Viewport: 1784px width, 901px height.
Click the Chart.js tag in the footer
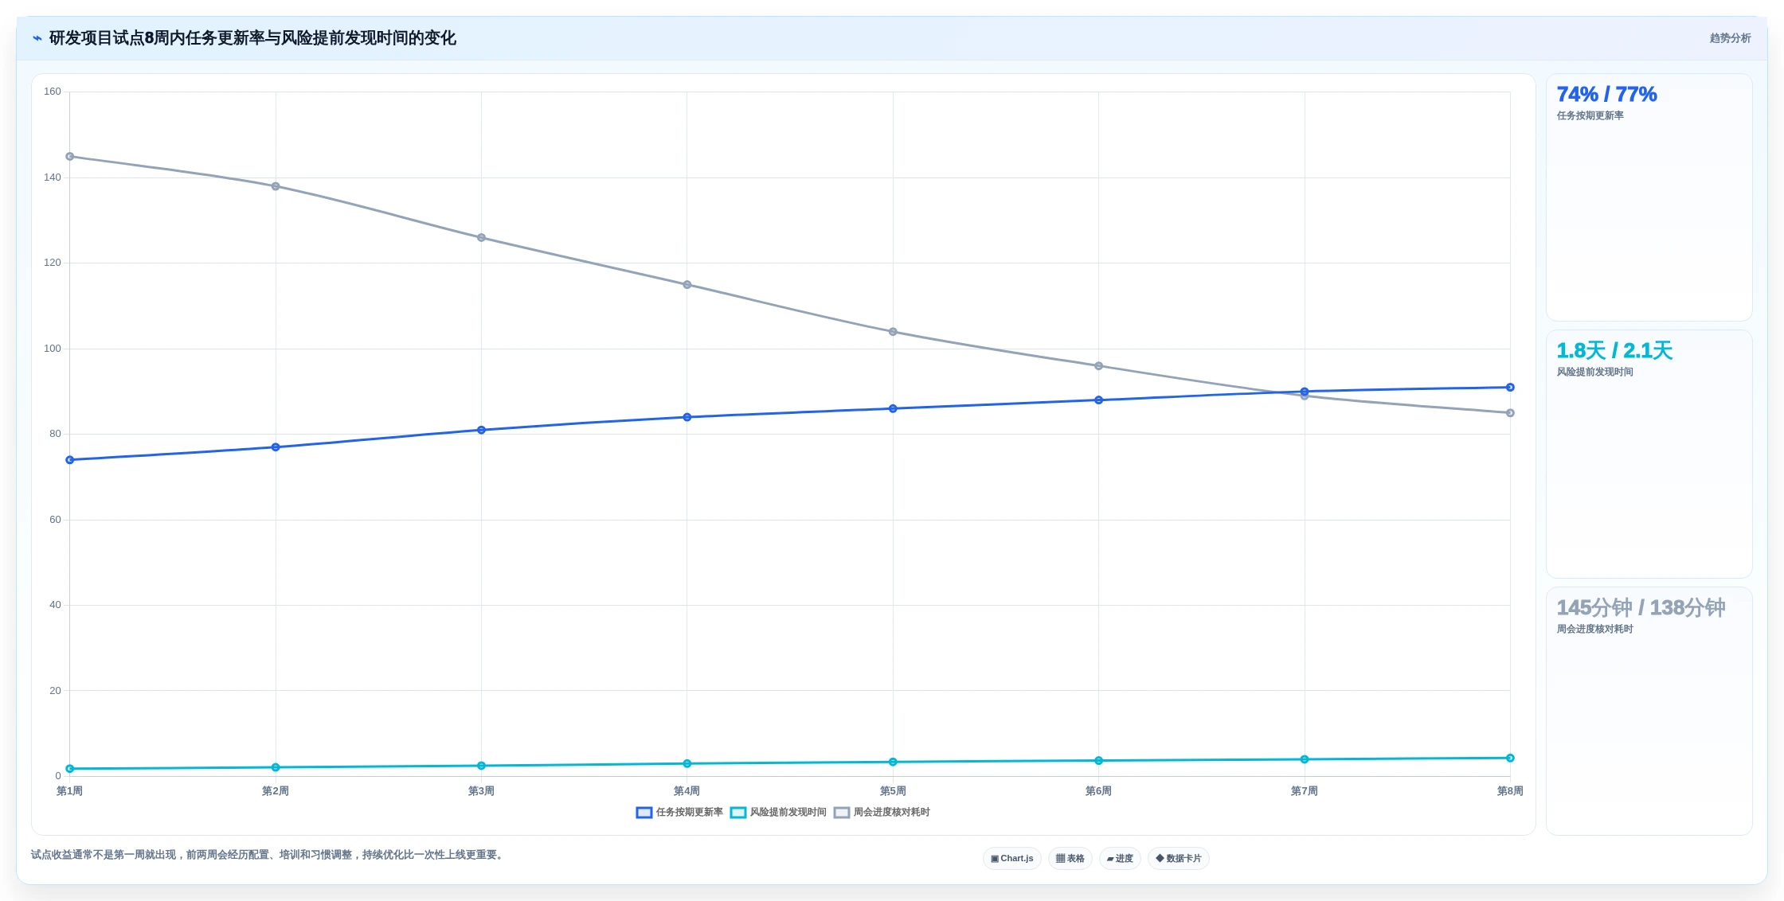pyautogui.click(x=1011, y=859)
